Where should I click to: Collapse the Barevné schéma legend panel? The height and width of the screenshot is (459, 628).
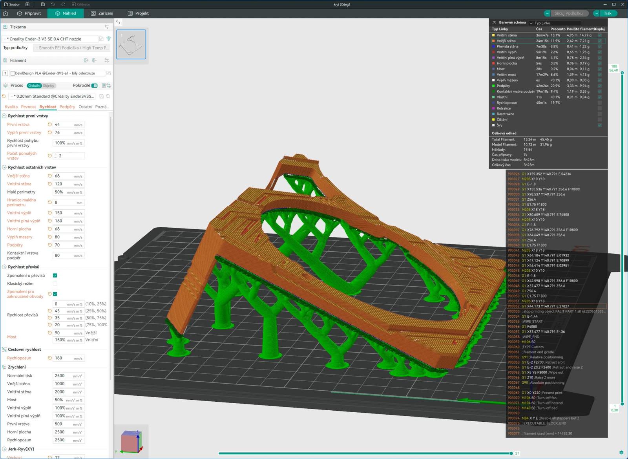tap(494, 22)
